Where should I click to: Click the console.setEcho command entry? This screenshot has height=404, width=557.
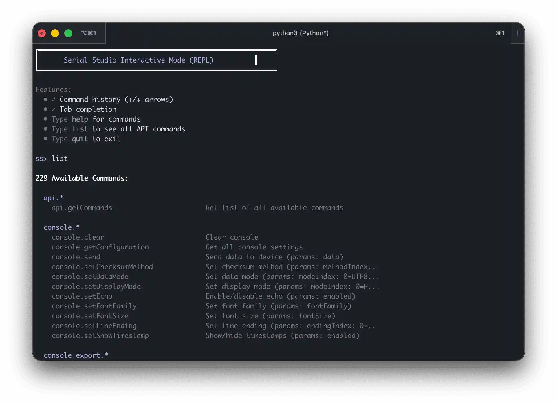click(82, 296)
